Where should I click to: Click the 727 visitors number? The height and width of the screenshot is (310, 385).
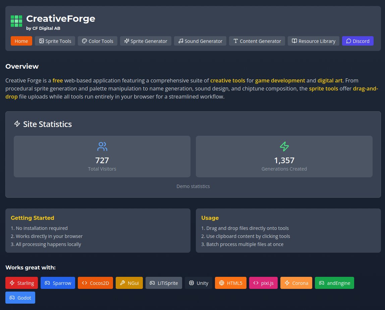click(x=102, y=160)
